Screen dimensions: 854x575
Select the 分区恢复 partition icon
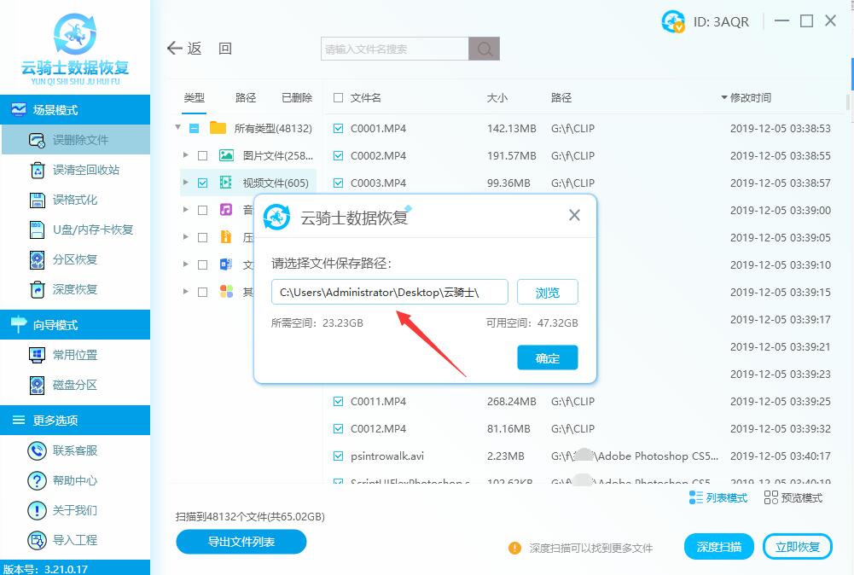(37, 259)
